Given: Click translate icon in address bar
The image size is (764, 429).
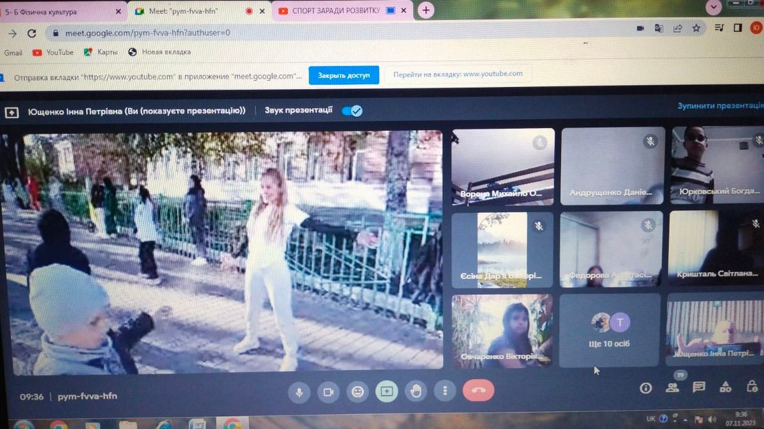Looking at the screenshot, I should (659, 28).
